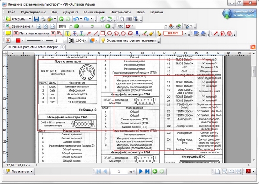Image resolution: width=259 pixels, height=184 pixels.
Task: Click the page number input field
Action: point(119,172)
